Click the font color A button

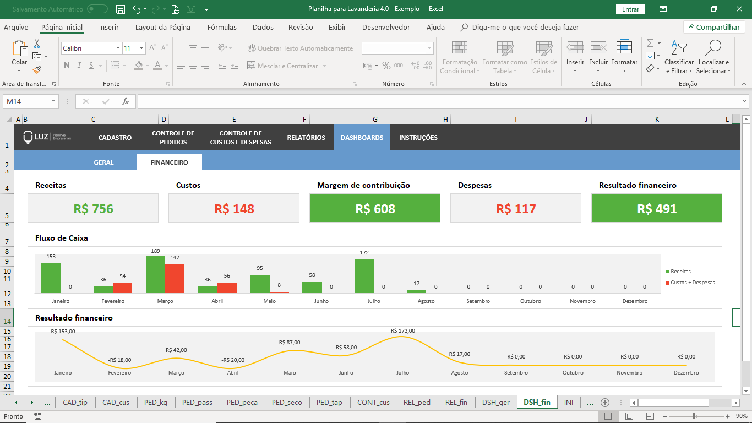[158, 66]
